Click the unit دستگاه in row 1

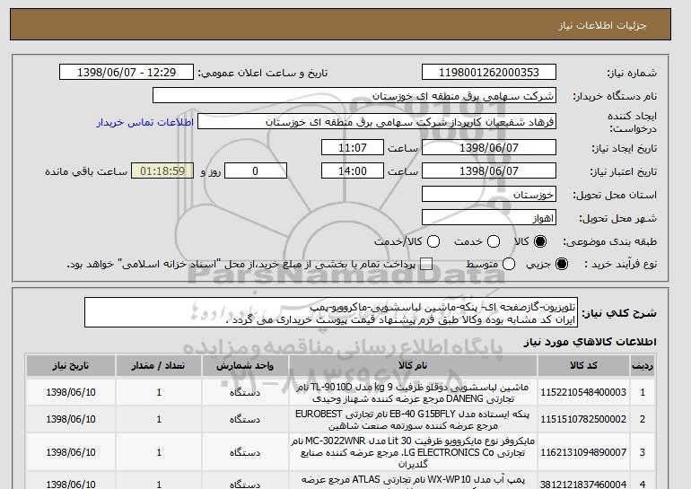point(245,392)
